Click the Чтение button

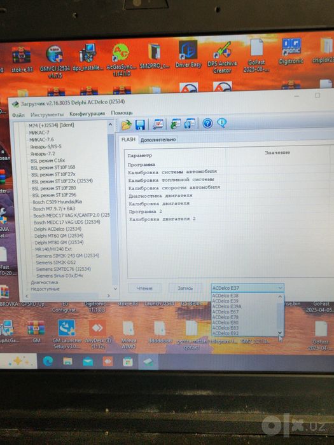(144, 289)
